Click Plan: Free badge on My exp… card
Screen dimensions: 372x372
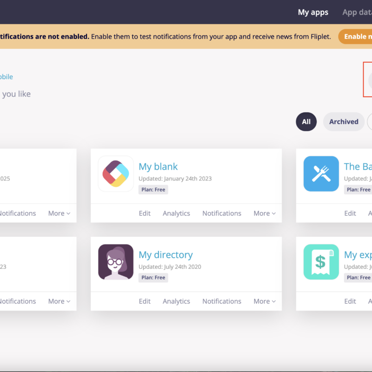click(358, 278)
